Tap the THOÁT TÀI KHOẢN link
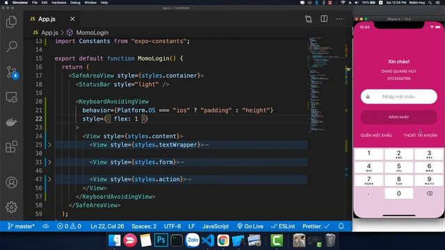The height and width of the screenshot is (250, 445). 420,135
